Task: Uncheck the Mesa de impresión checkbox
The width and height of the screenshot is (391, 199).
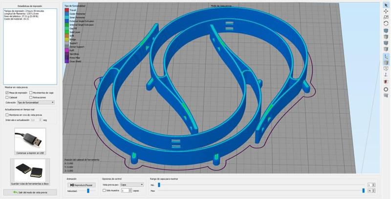Action: coord(7,93)
